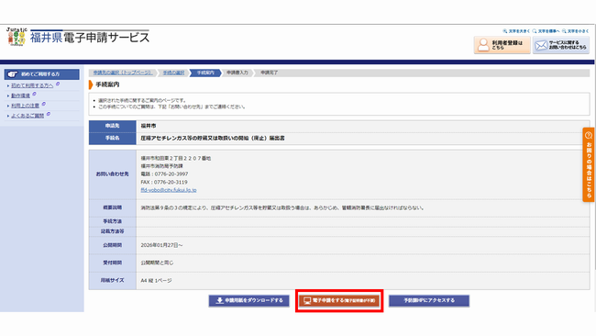Open the よくあるご質問 sidebar link
Image resolution: width=596 pixels, height=336 pixels.
click(28, 116)
